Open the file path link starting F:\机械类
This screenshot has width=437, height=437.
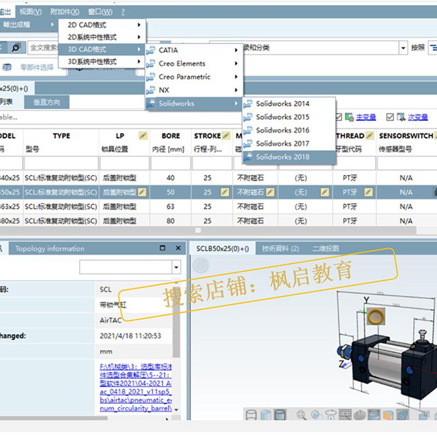(x=135, y=387)
